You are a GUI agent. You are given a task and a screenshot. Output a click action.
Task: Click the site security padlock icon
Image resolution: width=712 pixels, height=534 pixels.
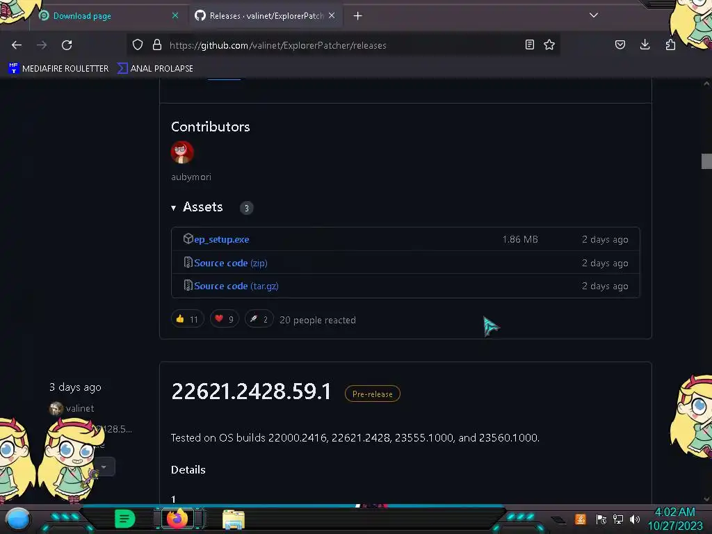pyautogui.click(x=157, y=44)
